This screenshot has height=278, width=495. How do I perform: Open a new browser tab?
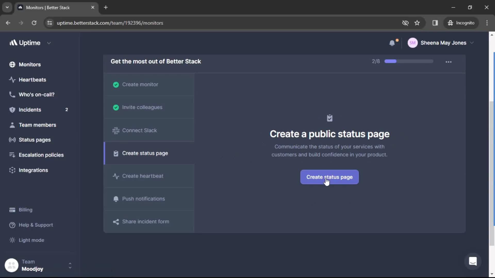[106, 7]
